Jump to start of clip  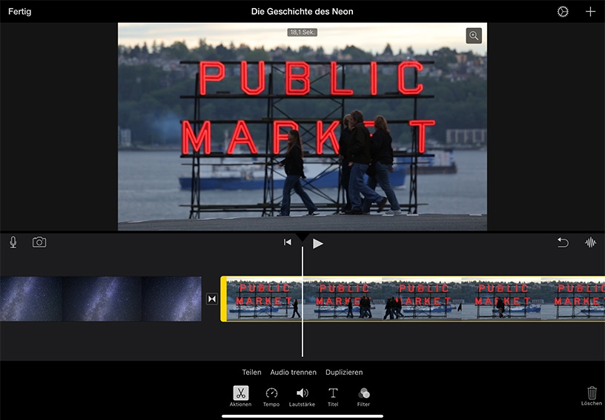pyautogui.click(x=288, y=242)
